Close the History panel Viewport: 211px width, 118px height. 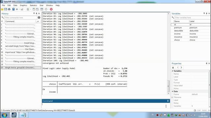(39, 13)
